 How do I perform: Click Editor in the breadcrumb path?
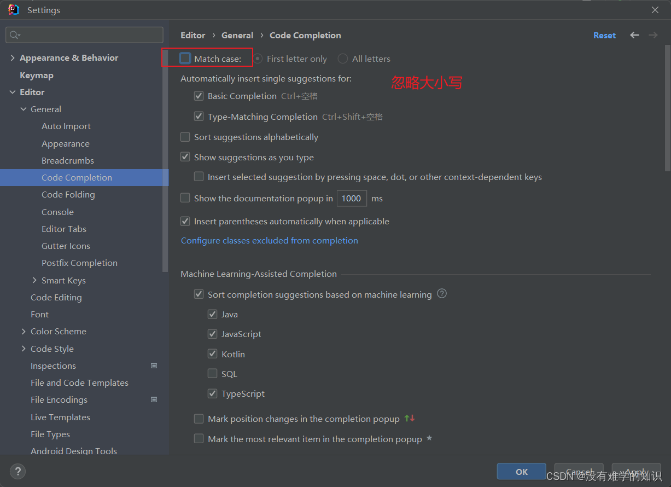[193, 35]
